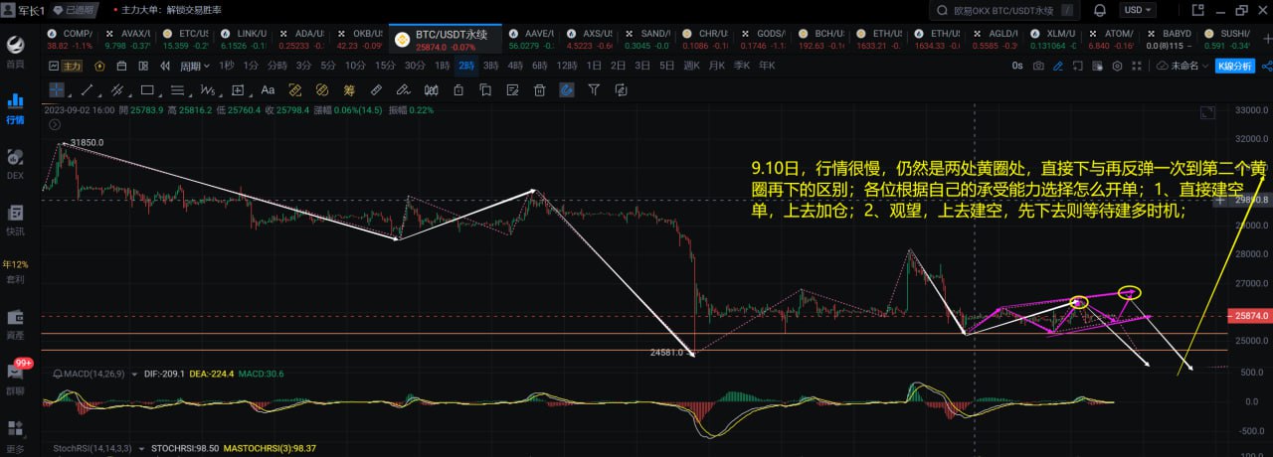The height and width of the screenshot is (457, 1273).
Task: Select the 15分 timeframe
Action: click(x=385, y=66)
